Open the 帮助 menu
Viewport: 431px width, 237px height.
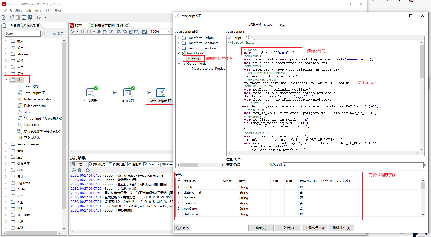click(58, 11)
